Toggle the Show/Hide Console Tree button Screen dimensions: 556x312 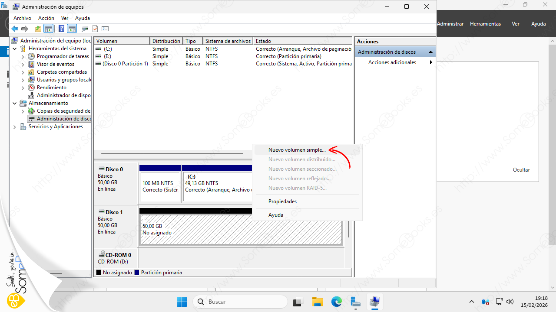(x=49, y=29)
